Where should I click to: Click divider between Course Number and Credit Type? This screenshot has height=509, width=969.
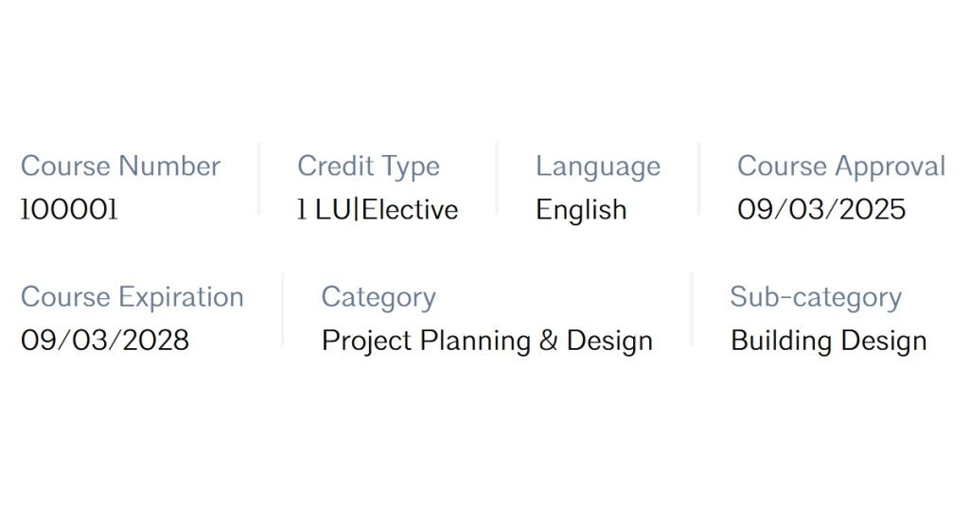(x=258, y=179)
